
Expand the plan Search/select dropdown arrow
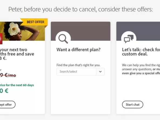[100, 72]
